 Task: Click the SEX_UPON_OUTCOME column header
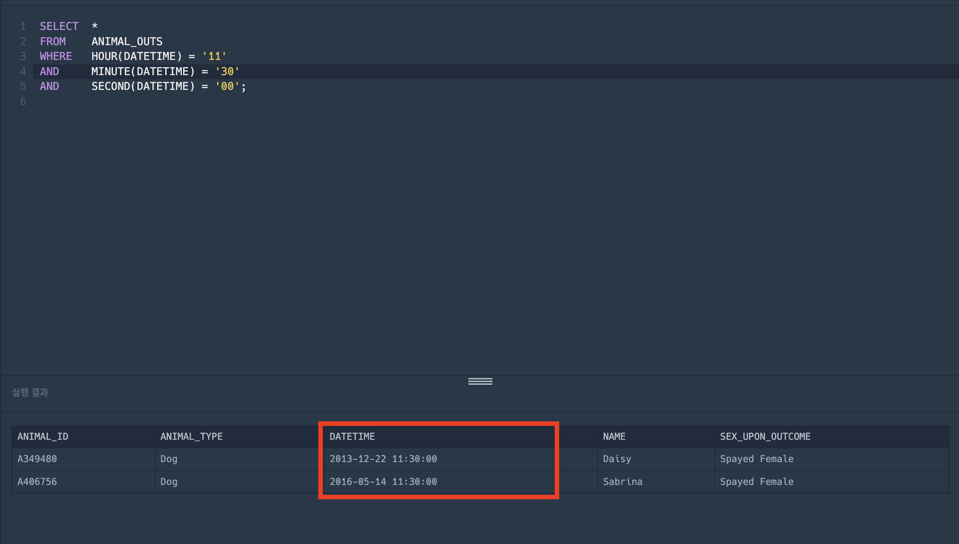765,437
